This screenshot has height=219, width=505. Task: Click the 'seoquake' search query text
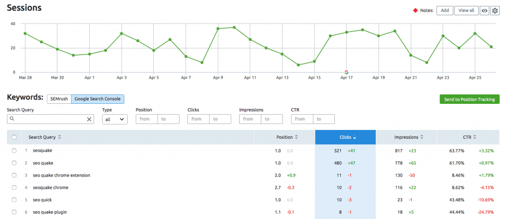[x=42, y=151]
